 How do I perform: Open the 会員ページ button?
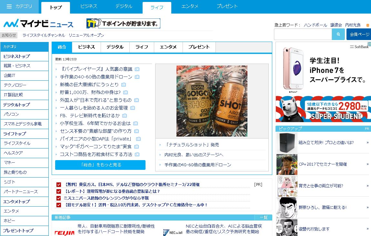click(x=359, y=34)
